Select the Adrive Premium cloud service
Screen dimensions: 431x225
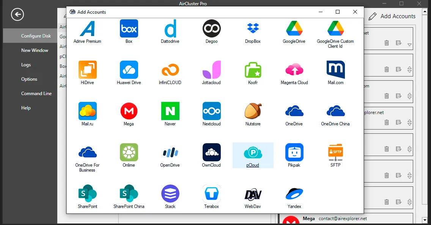(87, 31)
